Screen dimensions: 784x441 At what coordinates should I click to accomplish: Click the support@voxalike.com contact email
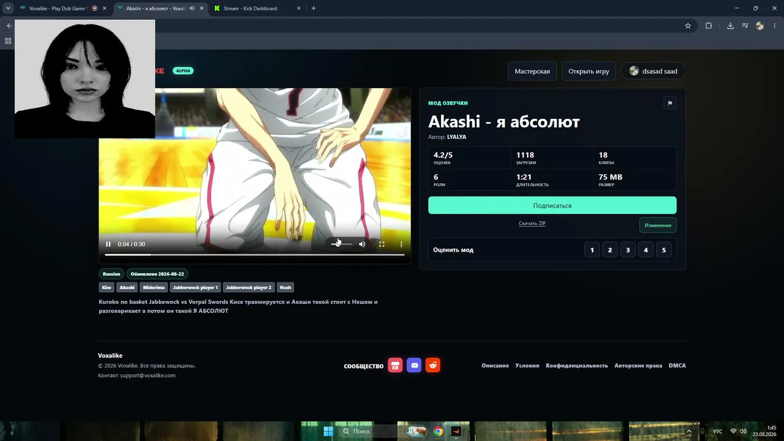tap(148, 375)
